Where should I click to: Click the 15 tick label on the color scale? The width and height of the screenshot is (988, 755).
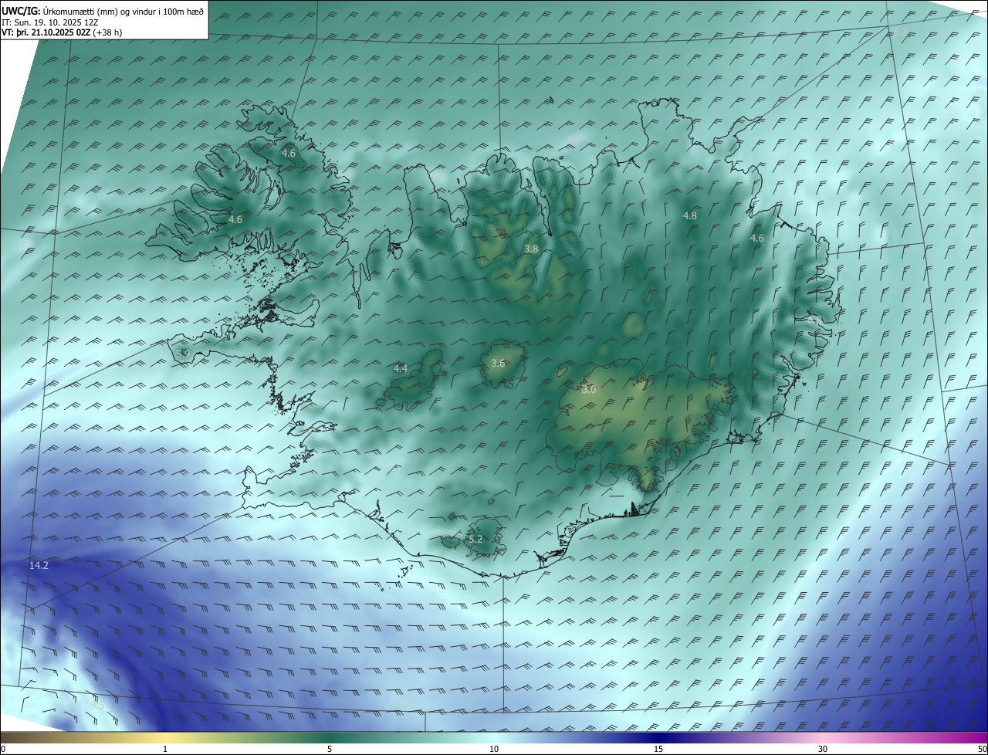coord(658,749)
